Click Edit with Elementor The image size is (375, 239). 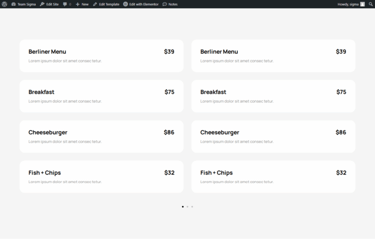pyautogui.click(x=141, y=4)
